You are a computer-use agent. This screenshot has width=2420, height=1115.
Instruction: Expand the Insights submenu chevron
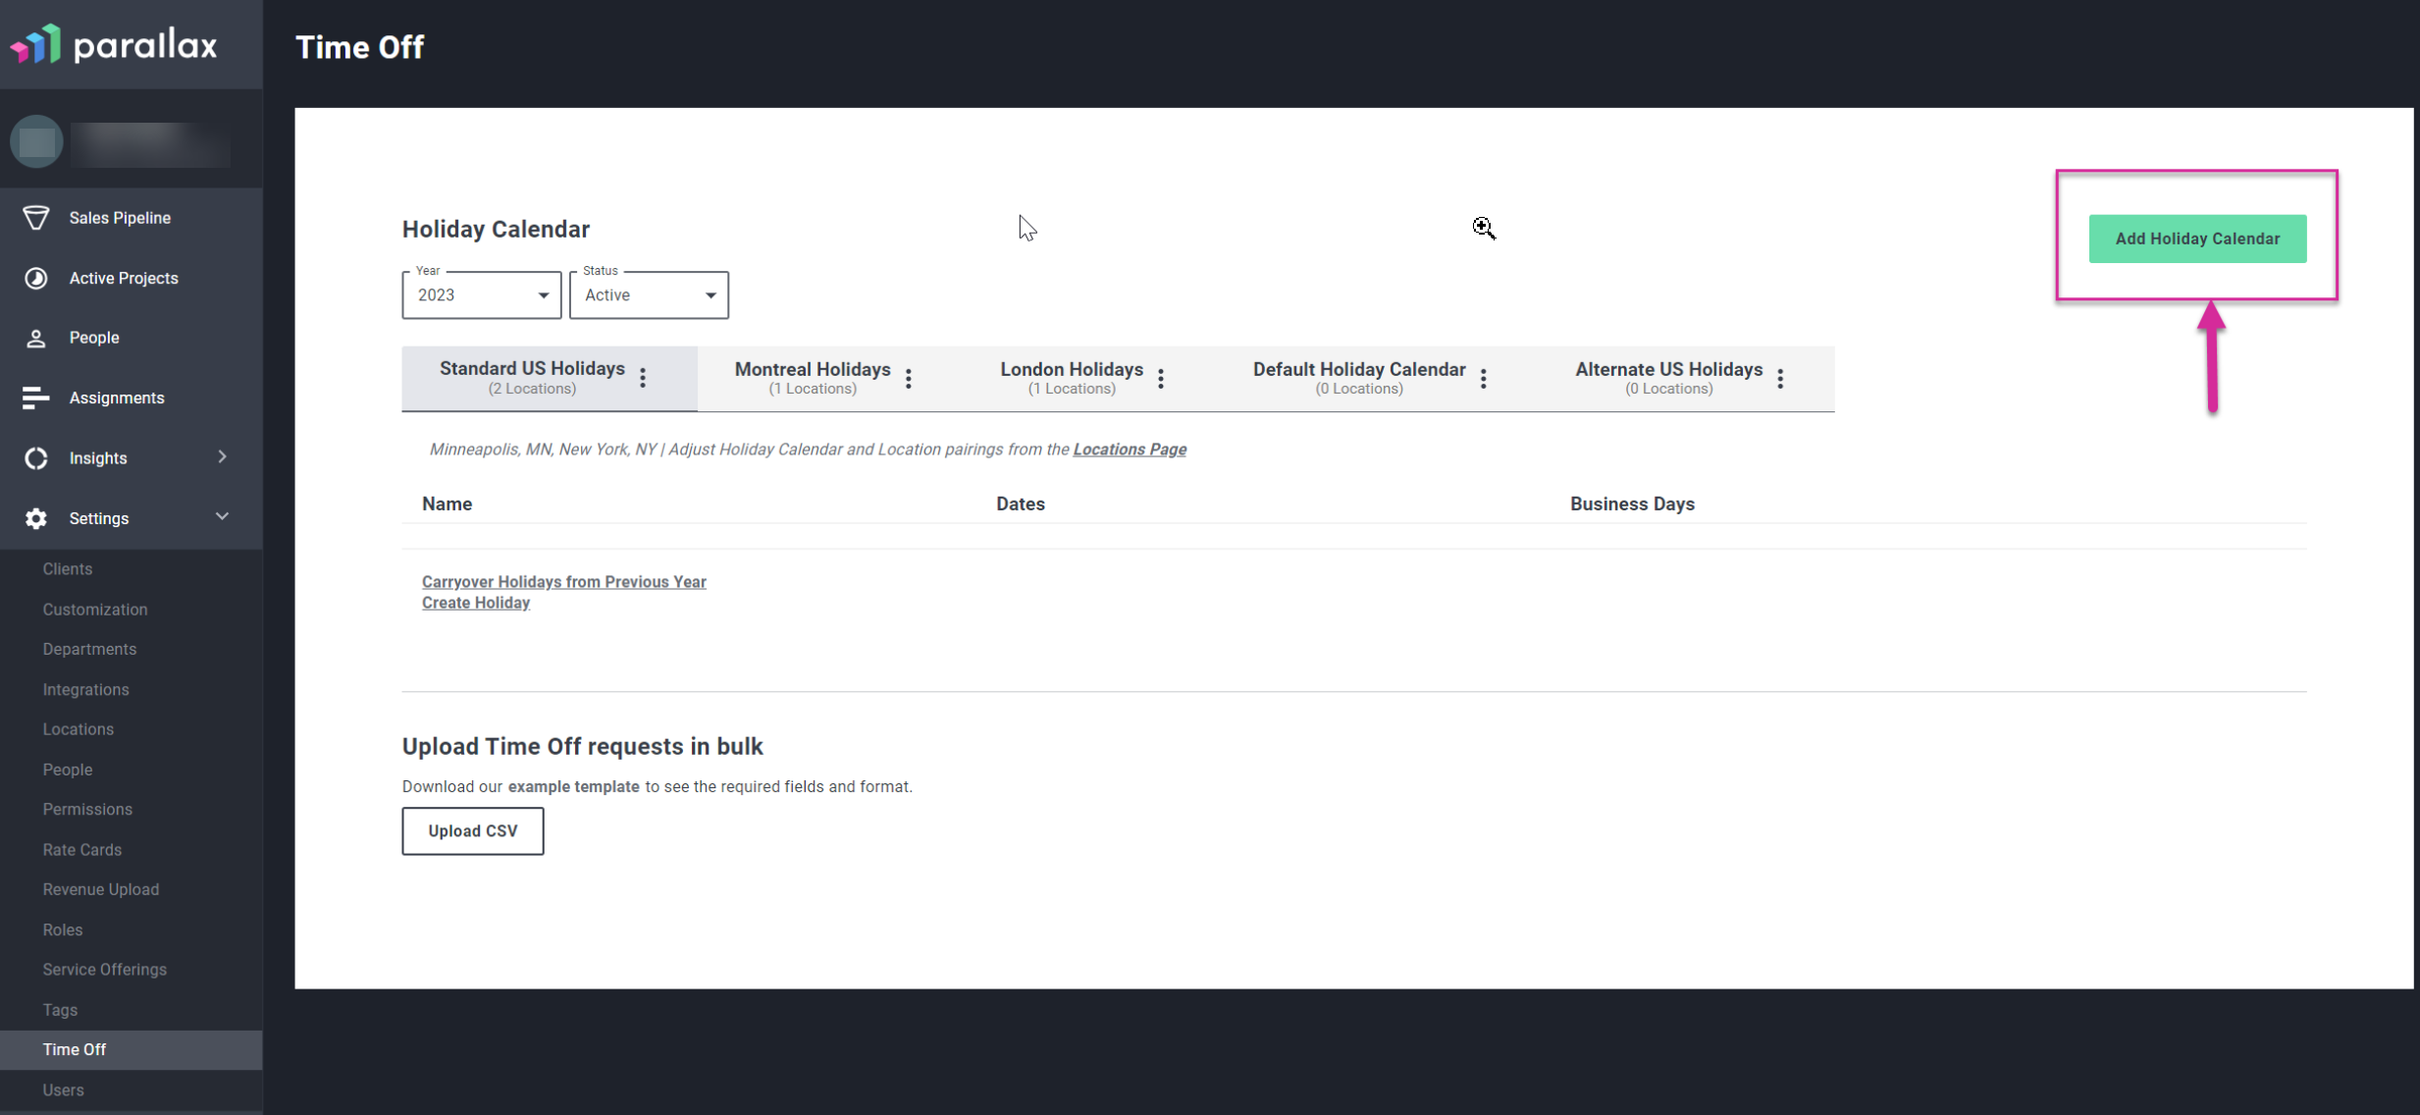pyautogui.click(x=223, y=457)
